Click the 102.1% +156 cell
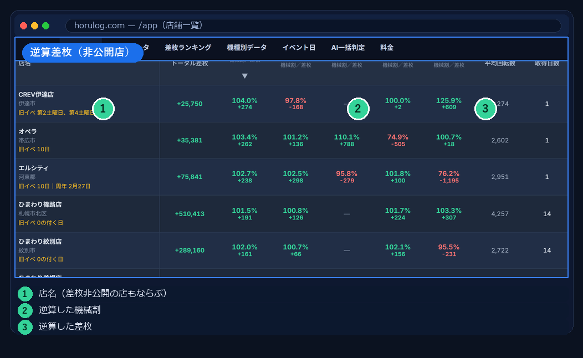This screenshot has width=583, height=358. click(x=398, y=250)
